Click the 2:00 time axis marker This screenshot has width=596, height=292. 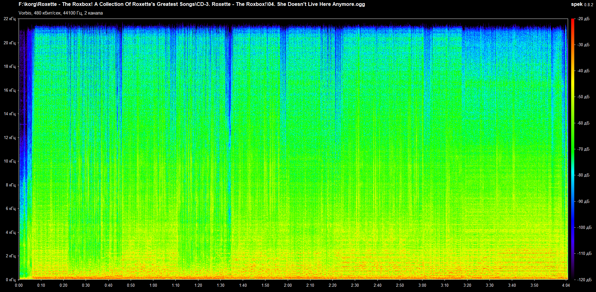288,285
